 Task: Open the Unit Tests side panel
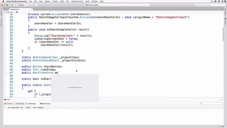pyautogui.click(x=1, y=22)
